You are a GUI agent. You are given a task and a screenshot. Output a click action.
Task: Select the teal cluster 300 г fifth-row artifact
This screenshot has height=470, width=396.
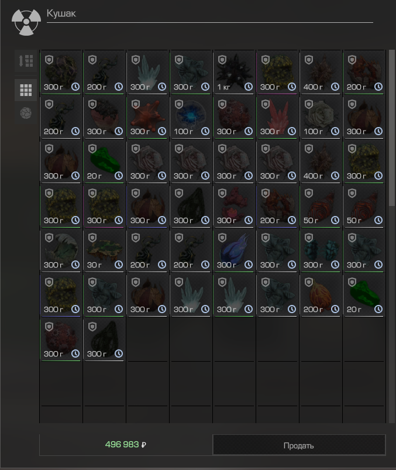[x=321, y=251]
